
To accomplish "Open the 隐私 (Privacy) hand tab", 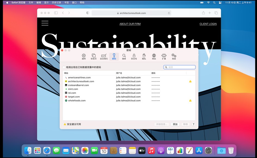I will pyautogui.click(x=144, y=56).
